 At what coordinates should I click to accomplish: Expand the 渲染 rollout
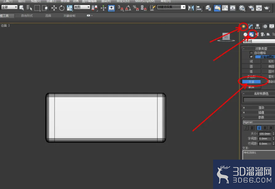click(x=258, y=108)
